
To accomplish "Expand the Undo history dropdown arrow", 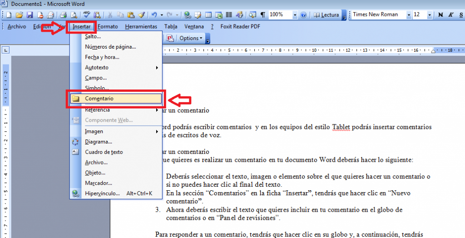I will (162, 15).
